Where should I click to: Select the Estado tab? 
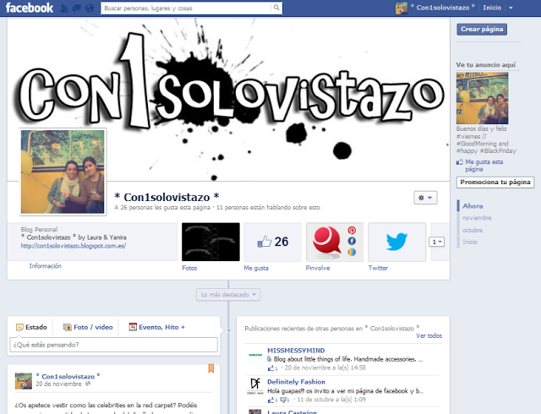pyautogui.click(x=31, y=327)
